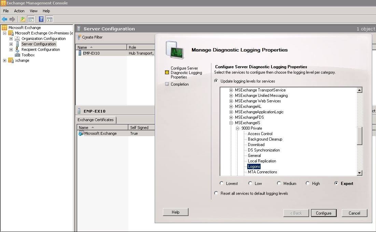Collapse Microsoft Exchange On-Premises tree node
The width and height of the screenshot is (376, 232).
tap(4, 33)
